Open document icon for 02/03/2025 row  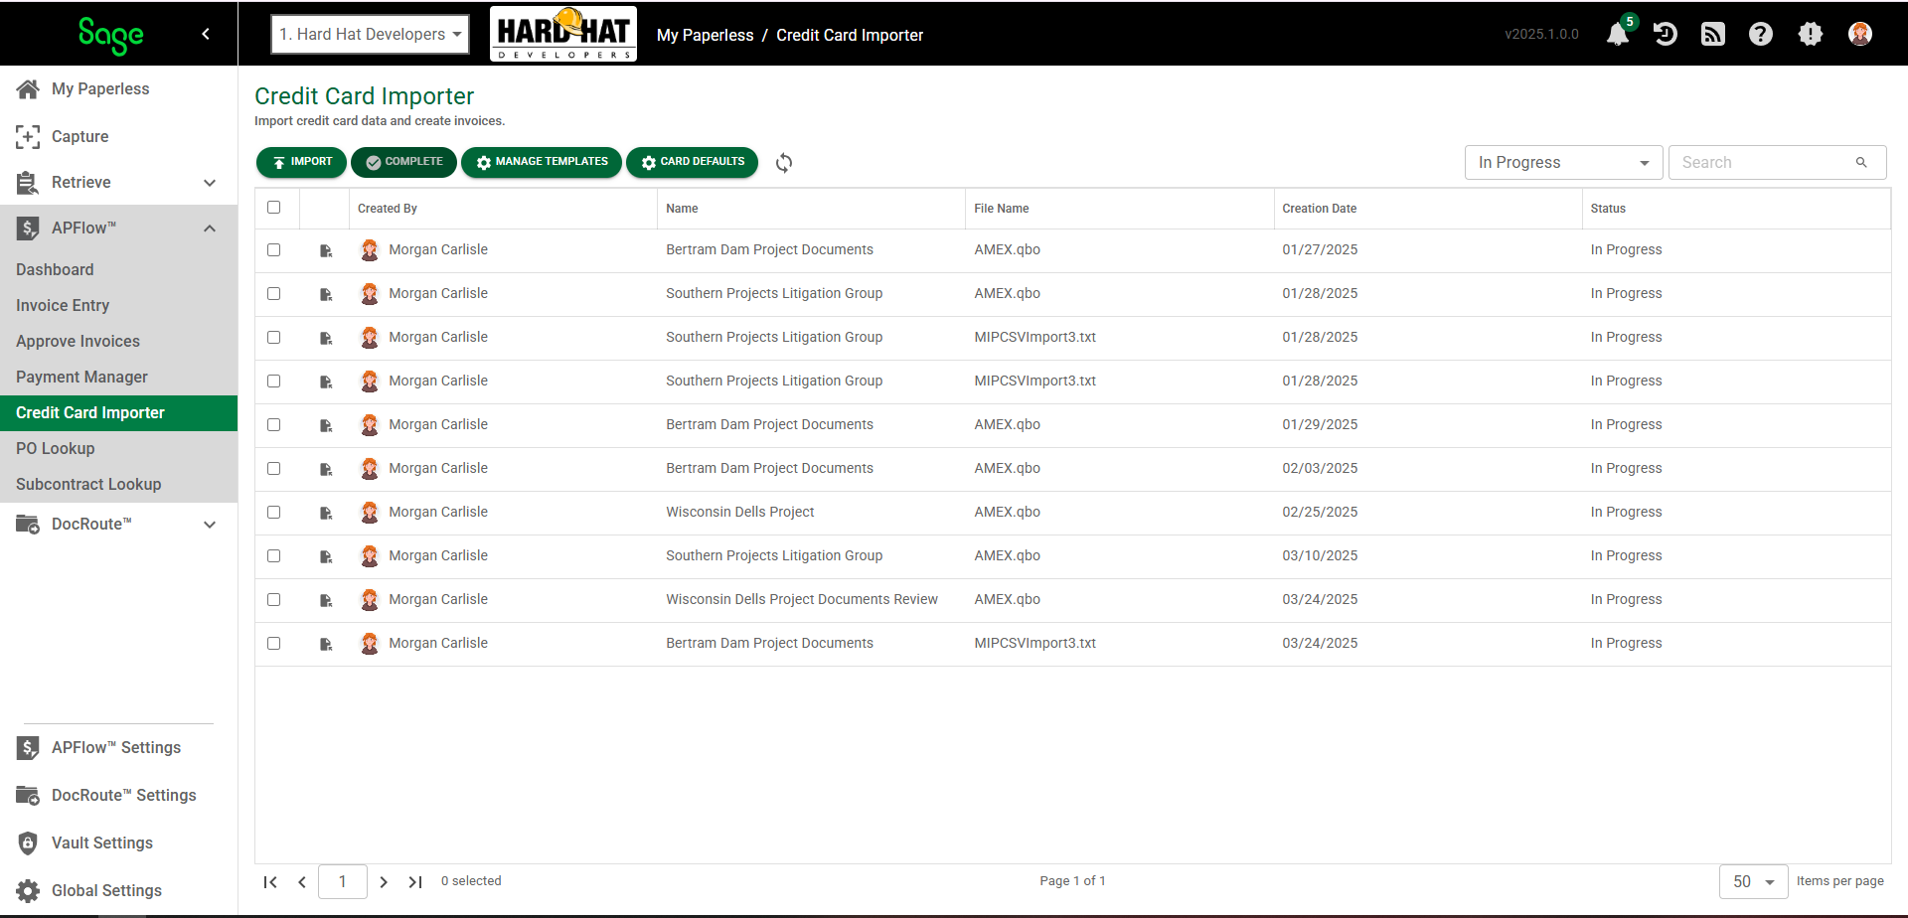point(326,470)
